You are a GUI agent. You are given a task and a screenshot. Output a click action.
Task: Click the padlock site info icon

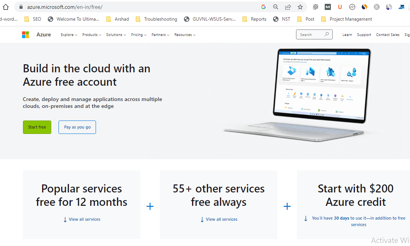click(21, 7)
